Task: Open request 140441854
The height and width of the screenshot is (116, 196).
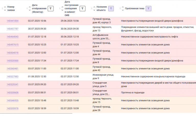Action: tap(13, 21)
